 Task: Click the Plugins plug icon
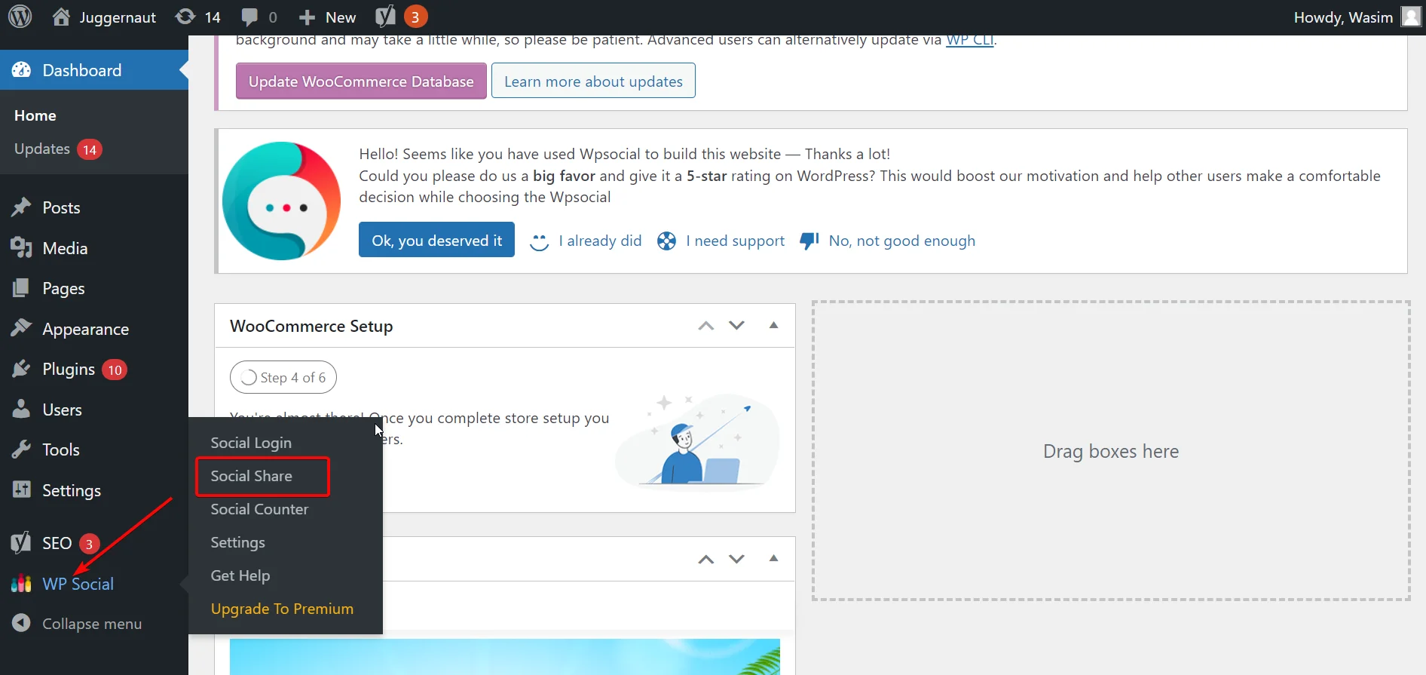tap(21, 369)
